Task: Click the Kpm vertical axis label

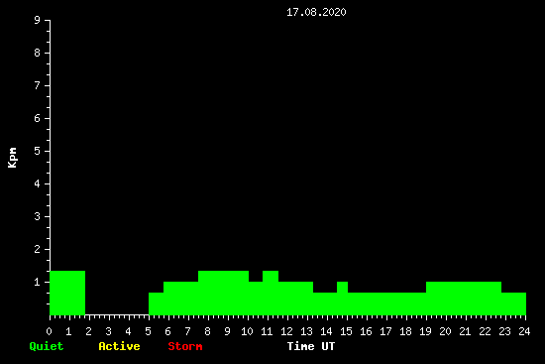Action: (x=13, y=158)
